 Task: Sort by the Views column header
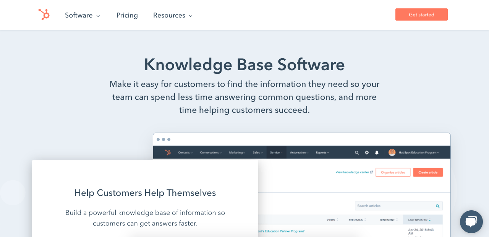(x=333, y=220)
